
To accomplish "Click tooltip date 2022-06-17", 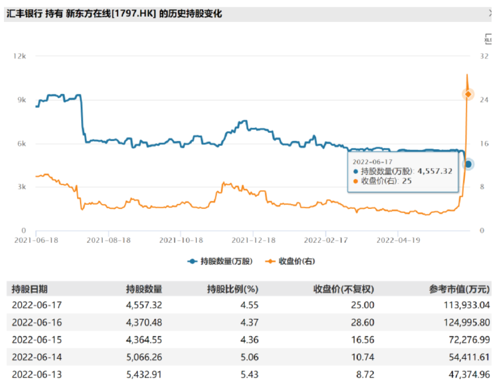I will (372, 162).
